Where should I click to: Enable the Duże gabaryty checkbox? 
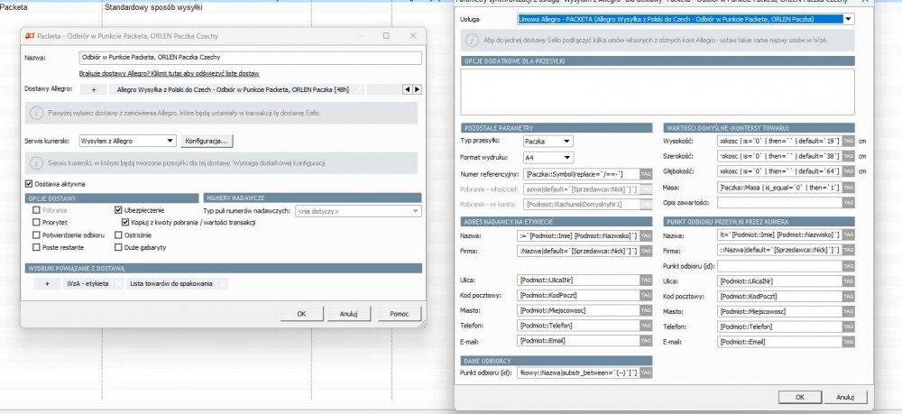[x=118, y=247]
